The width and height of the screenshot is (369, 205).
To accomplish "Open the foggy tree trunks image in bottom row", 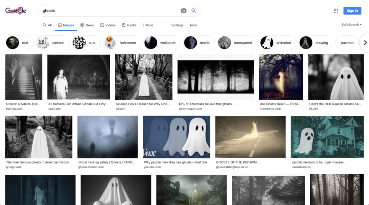I will click(x=337, y=190).
